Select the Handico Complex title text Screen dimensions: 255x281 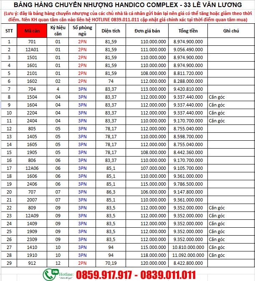click(128, 5)
